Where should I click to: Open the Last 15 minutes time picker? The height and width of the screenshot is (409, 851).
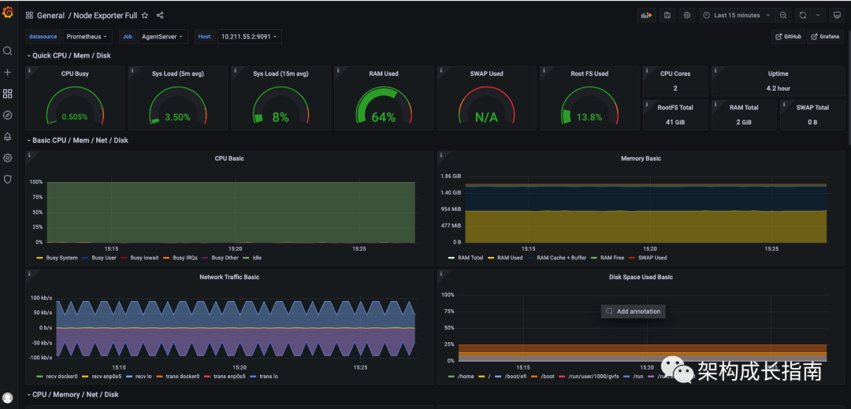point(737,15)
